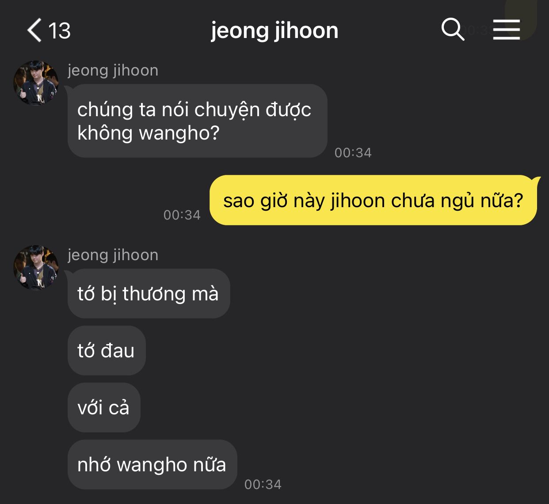Tap sender name above 'tớ bị thương mà'
The width and height of the screenshot is (549, 504).
tap(113, 255)
